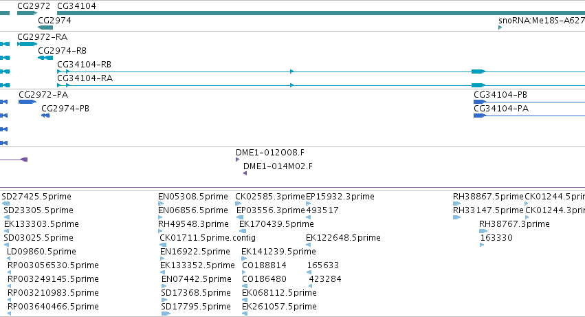Open EST RH38867.5prime
This screenshot has height=317, width=585.
tap(488, 197)
